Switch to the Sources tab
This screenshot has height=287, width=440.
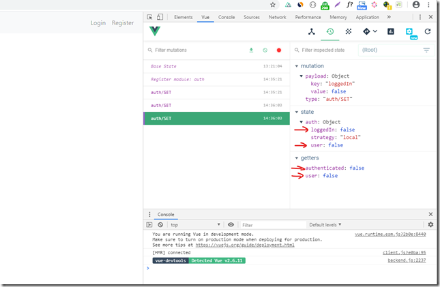[x=252, y=17]
